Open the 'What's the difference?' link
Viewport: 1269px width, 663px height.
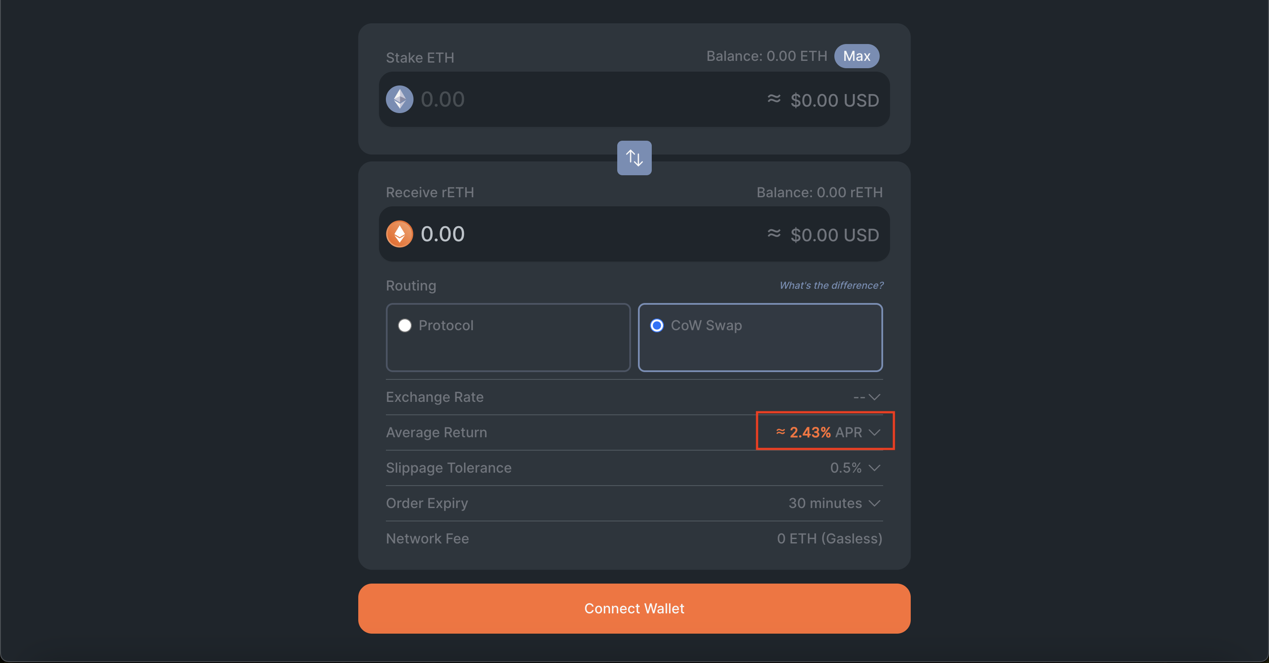831,286
